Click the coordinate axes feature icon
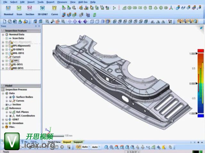205x153 pixels. [x=171, y=8]
